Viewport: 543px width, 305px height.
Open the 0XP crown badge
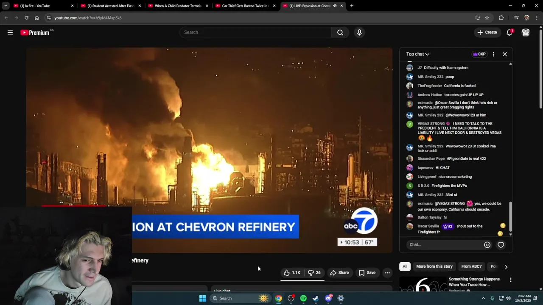(479, 54)
